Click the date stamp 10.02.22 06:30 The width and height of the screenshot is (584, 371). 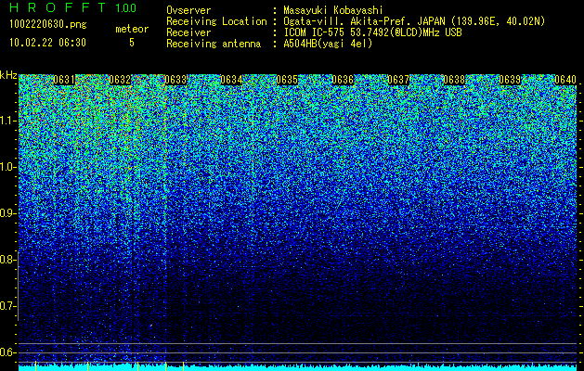(47, 43)
